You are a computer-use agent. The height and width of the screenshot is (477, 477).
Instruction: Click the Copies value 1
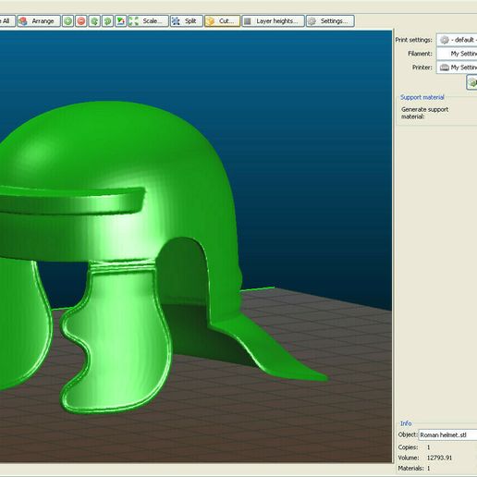point(428,447)
